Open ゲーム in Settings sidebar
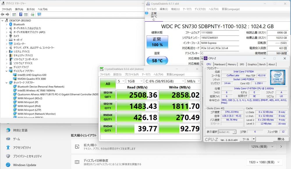The width and height of the screenshot is (291, 169). 16,139
